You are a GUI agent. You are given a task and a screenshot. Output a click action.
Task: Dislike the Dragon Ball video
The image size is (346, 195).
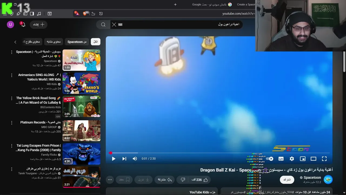point(183,180)
